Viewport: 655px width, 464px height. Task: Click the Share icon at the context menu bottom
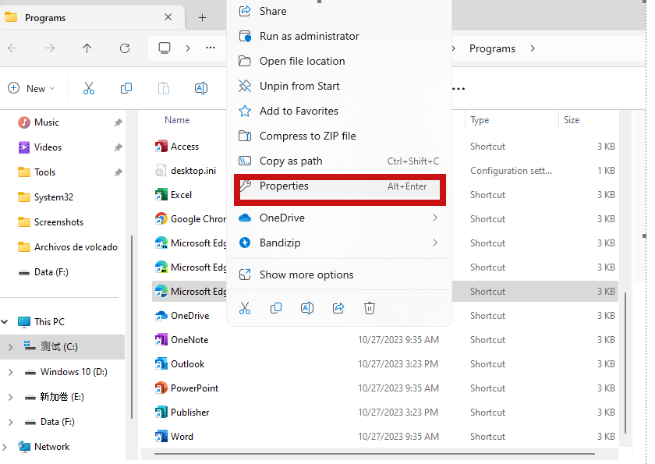[x=338, y=308]
